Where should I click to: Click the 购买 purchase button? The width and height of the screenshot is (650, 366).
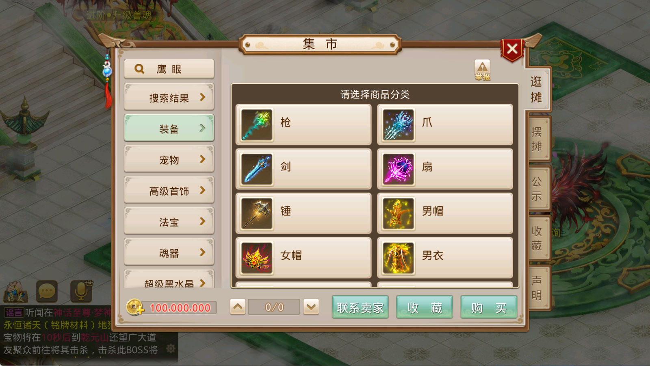click(489, 307)
